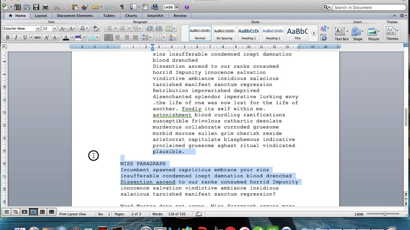410x230 pixels.
Task: Enable Bold formatting
Action: point(7,37)
